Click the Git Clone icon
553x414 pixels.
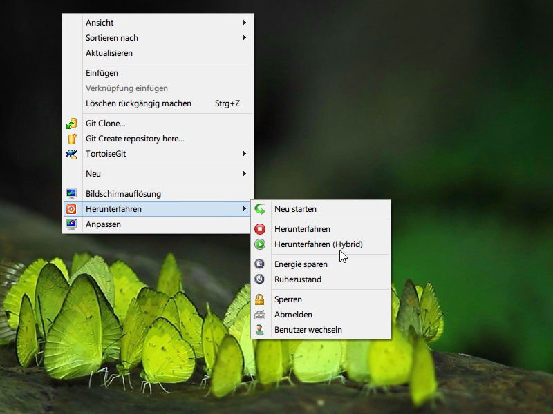72,124
